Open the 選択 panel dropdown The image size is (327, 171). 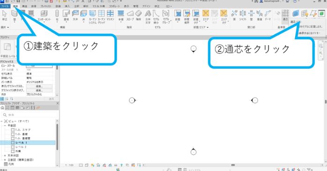pos(5,27)
